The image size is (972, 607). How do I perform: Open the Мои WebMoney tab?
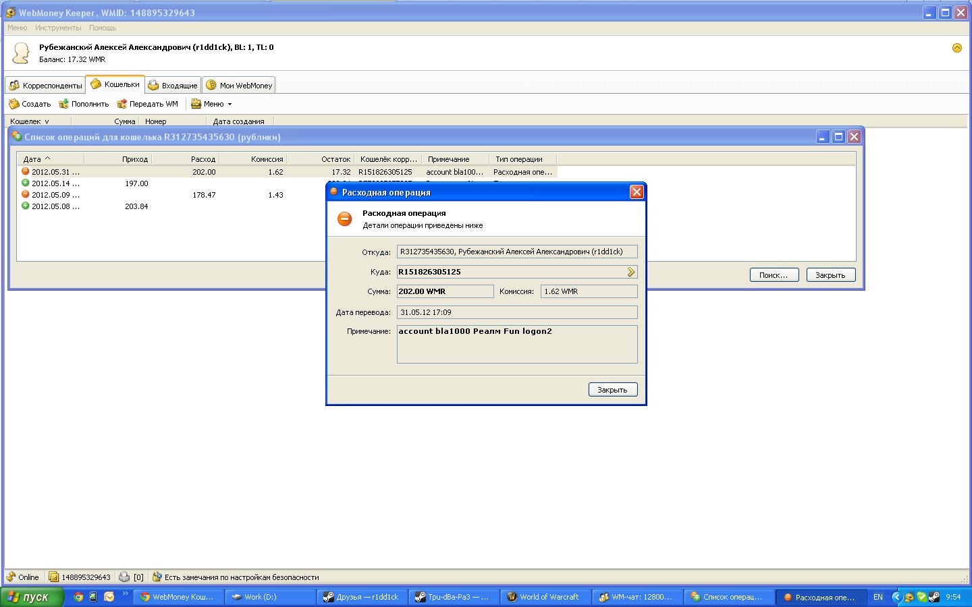(x=239, y=86)
